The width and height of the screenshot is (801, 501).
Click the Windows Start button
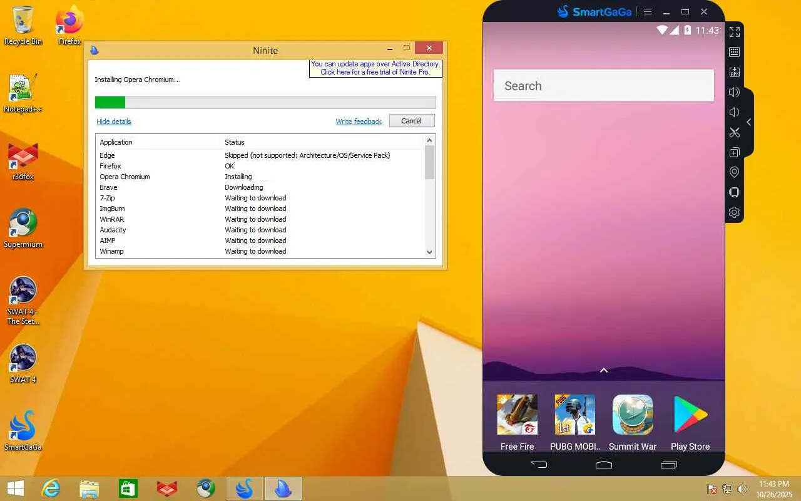[x=16, y=488]
